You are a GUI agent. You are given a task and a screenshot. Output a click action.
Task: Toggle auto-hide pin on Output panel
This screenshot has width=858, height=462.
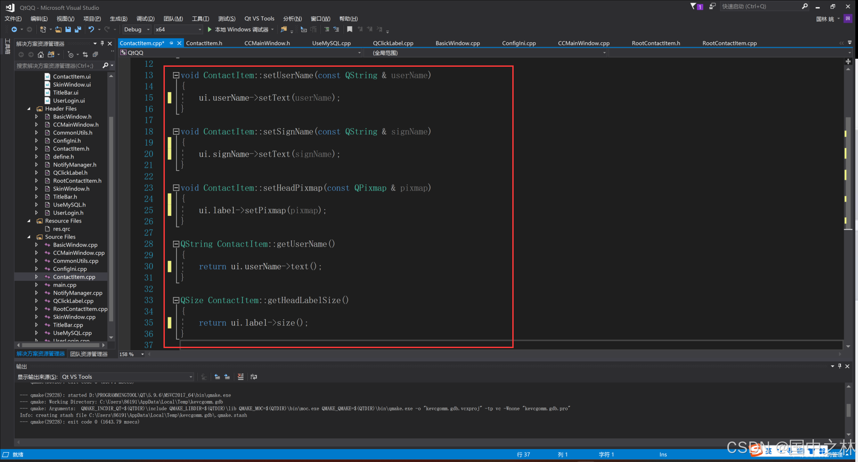(840, 366)
